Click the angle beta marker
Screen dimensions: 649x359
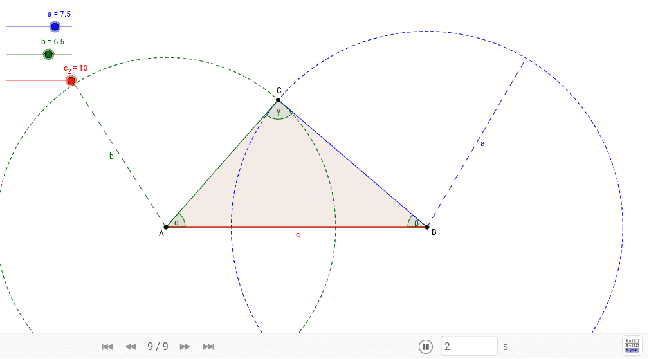[x=416, y=223]
